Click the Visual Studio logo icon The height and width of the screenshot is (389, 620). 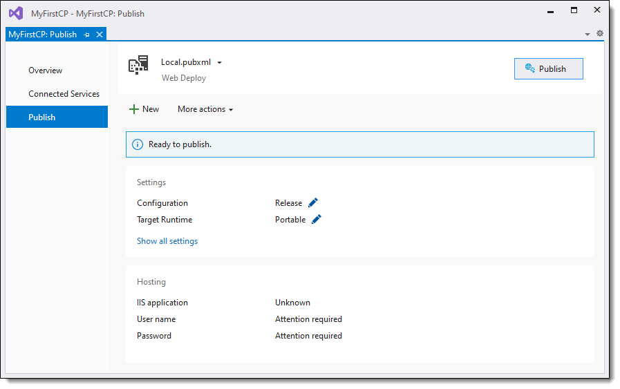[x=16, y=13]
